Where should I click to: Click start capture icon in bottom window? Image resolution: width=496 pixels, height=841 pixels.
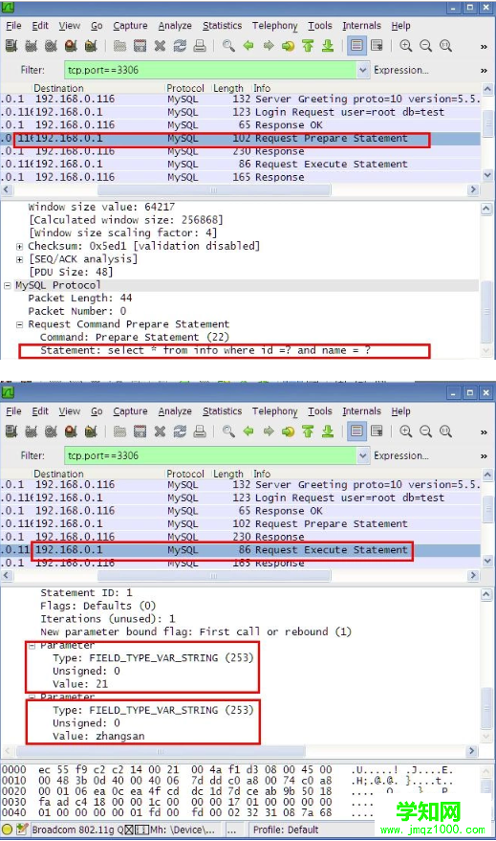point(51,432)
